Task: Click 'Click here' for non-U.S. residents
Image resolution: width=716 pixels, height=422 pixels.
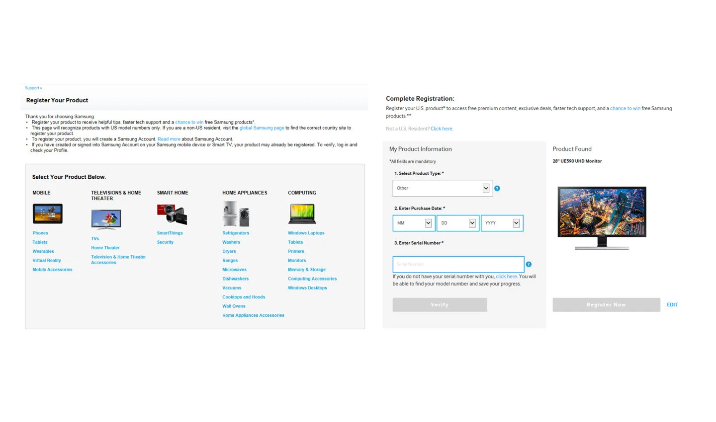Action: click(442, 129)
